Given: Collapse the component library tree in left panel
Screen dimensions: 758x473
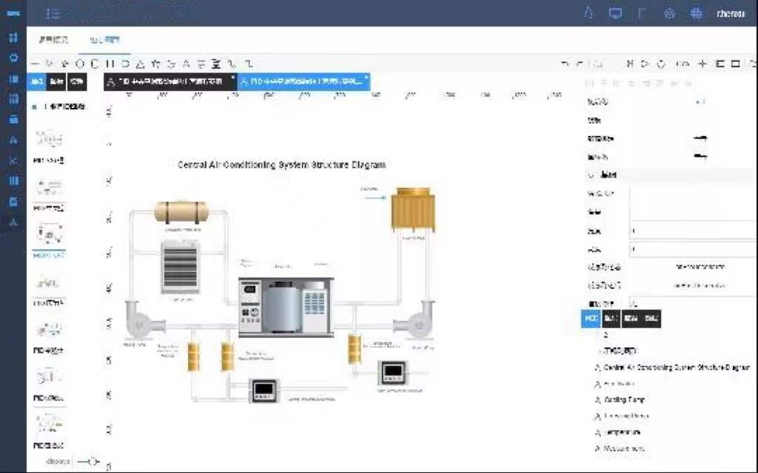Looking at the screenshot, I should click(34, 107).
